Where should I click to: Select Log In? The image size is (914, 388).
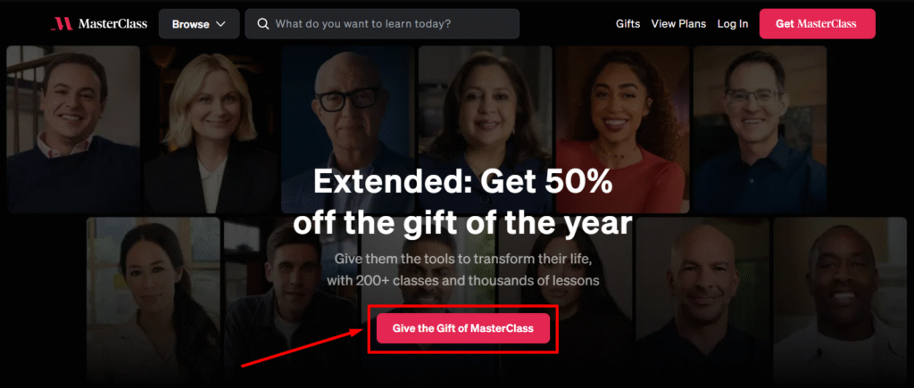(x=733, y=24)
